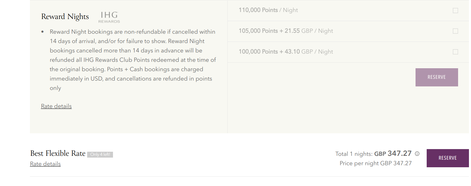This screenshot has width=471, height=186.
Task: Click the bullet point before the policy text
Action: pos(43,32)
